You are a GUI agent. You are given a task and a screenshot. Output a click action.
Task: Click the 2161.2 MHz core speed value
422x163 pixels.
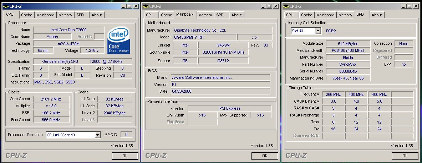coord(51,99)
